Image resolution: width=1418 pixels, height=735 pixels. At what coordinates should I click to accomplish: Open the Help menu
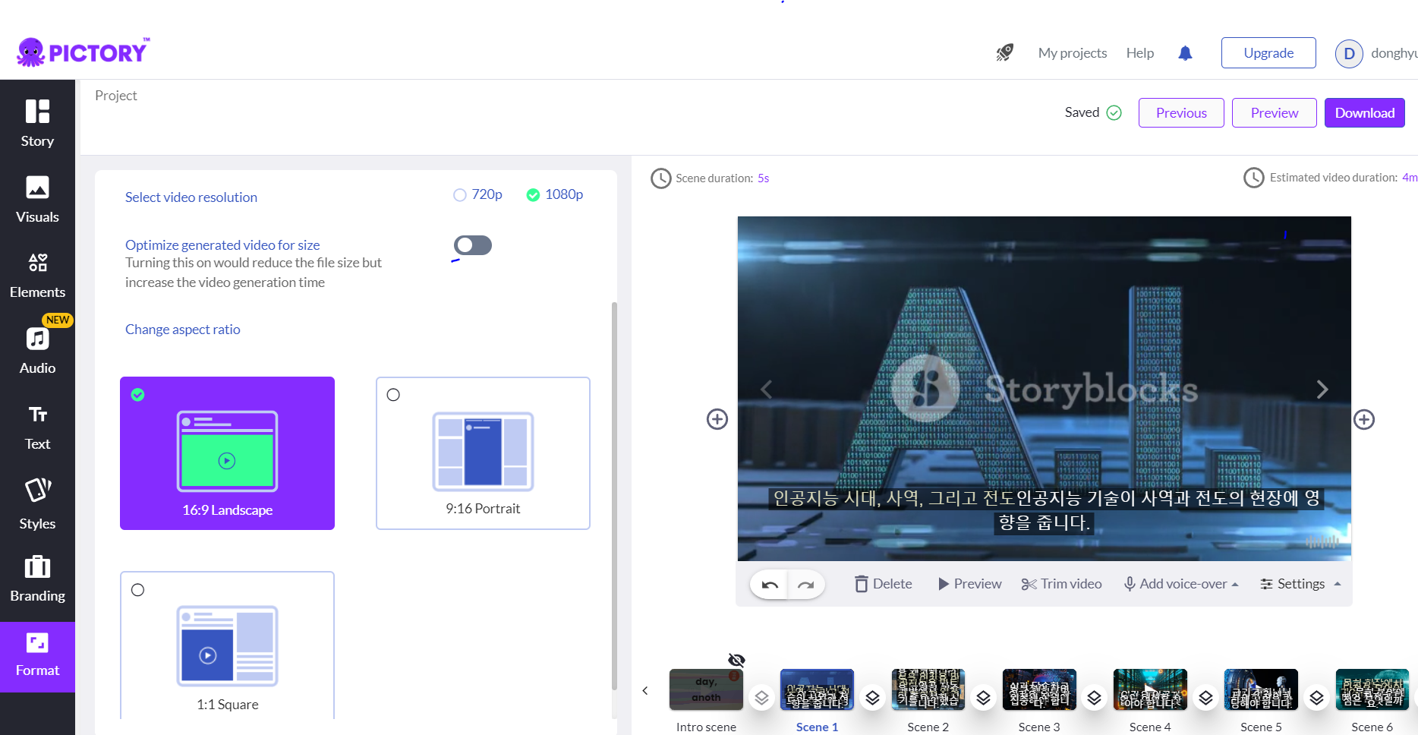tap(1140, 53)
